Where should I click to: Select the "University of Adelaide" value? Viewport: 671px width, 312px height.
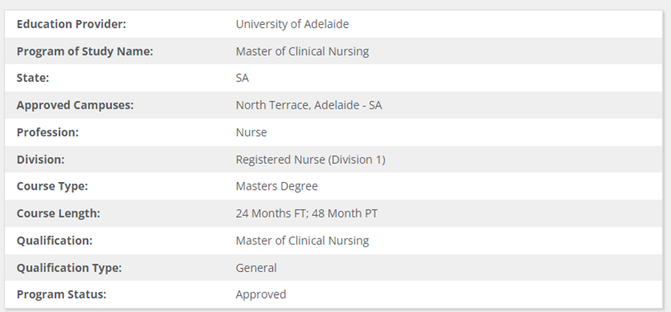[292, 24]
